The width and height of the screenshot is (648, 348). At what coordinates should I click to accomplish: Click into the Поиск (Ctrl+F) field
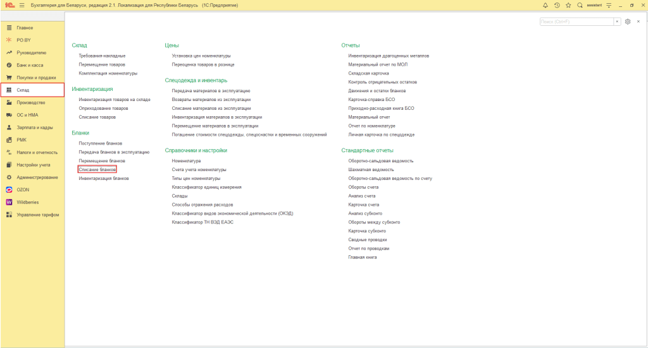coord(576,21)
